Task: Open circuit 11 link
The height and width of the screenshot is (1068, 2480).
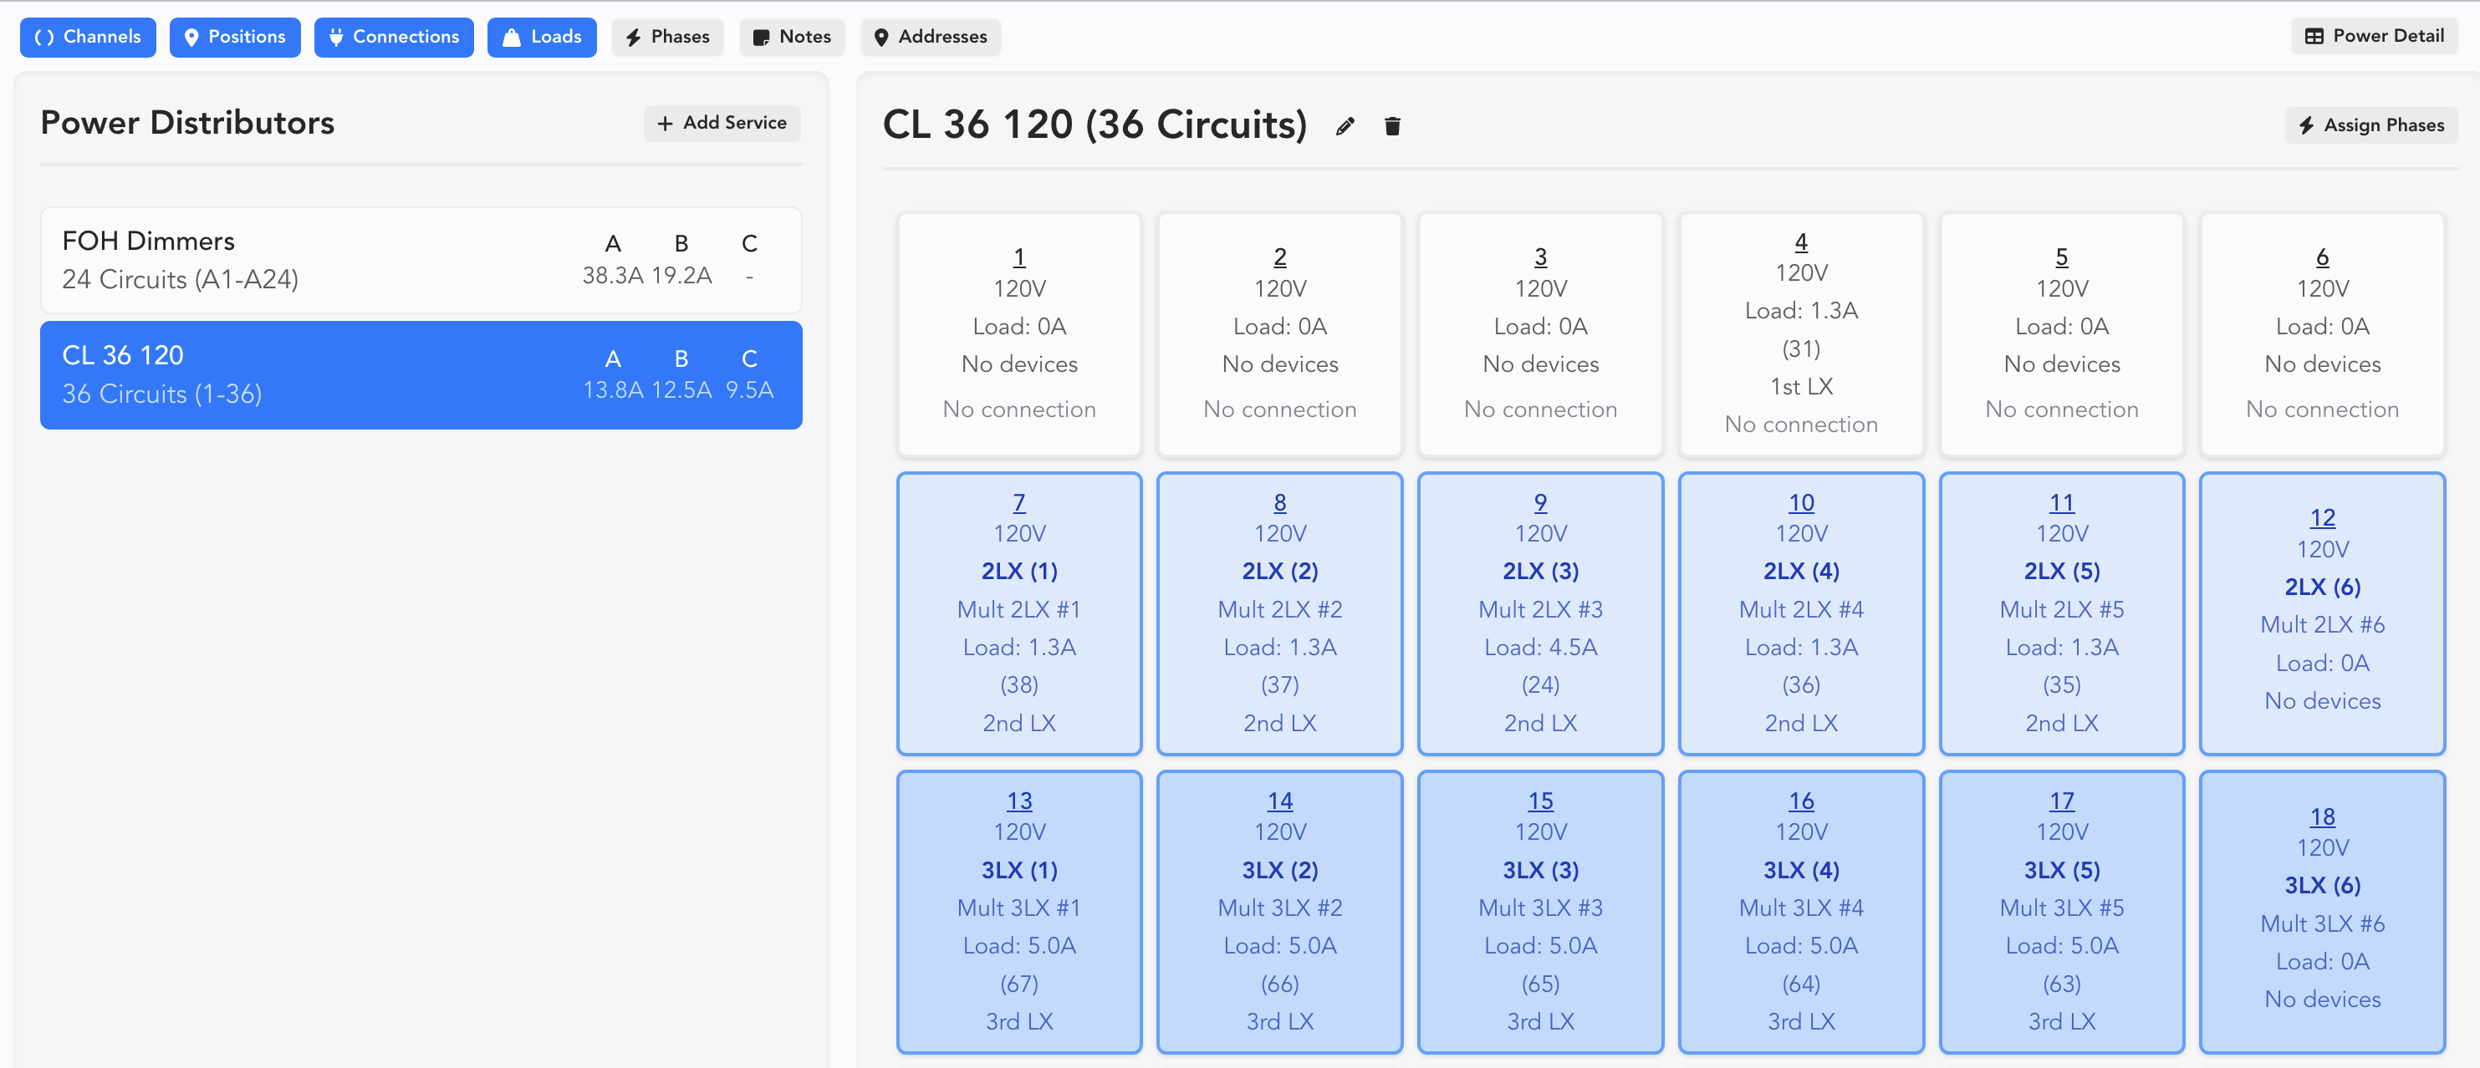Action: [2062, 502]
